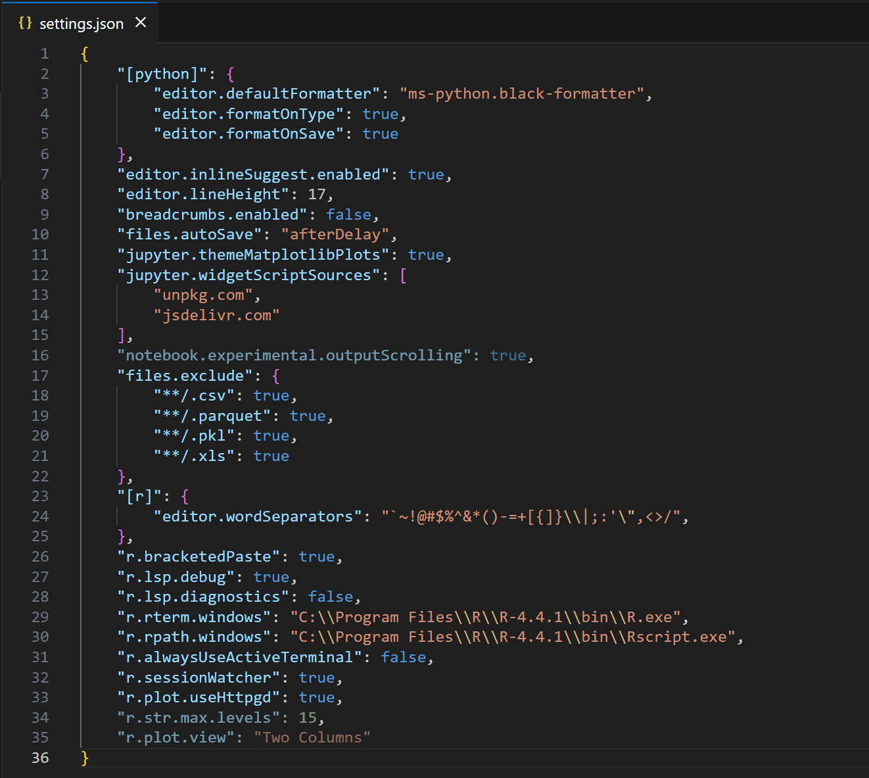Click "jsdelivr.com" array entry

217,316
